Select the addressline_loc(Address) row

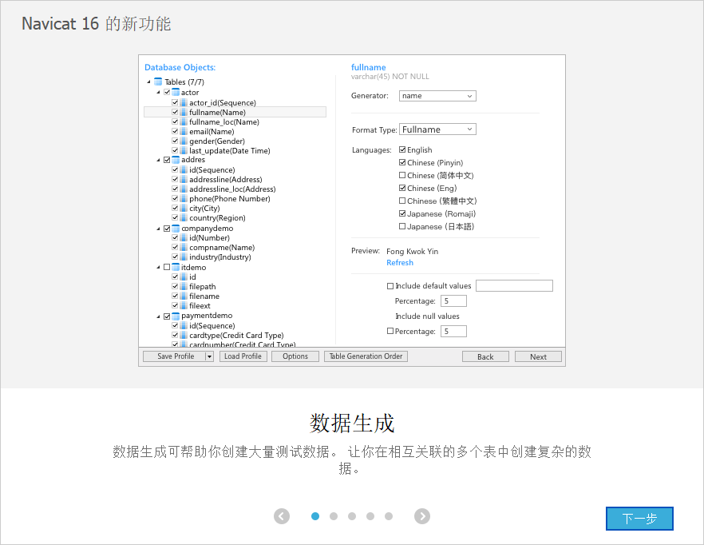coord(232,189)
